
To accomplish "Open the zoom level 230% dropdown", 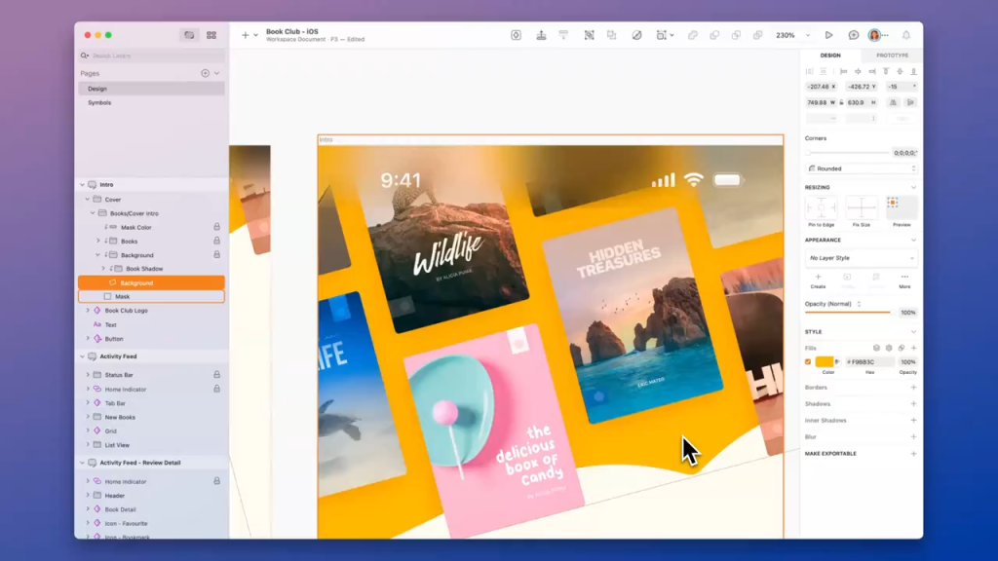I will [x=792, y=35].
